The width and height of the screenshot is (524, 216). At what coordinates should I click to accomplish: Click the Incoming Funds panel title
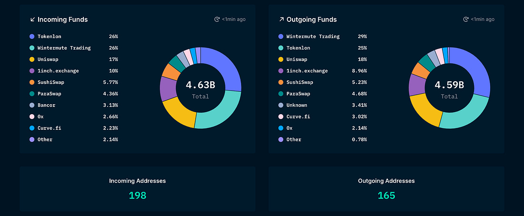pyautogui.click(x=62, y=20)
